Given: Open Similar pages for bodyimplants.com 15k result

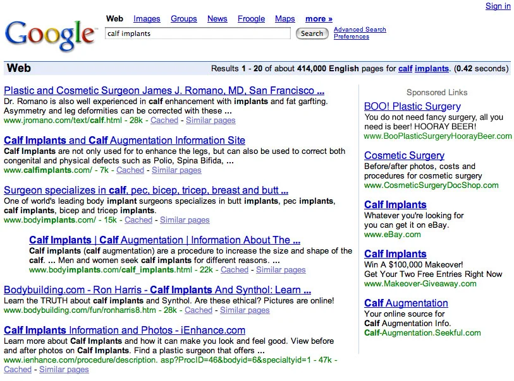Looking at the screenshot, I should click(x=185, y=220).
